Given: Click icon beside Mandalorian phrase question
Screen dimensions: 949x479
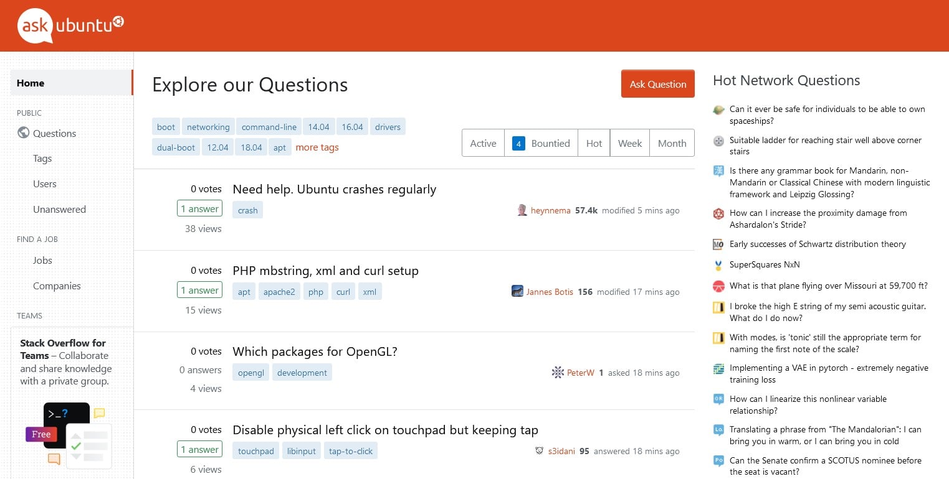Looking at the screenshot, I should tap(718, 430).
